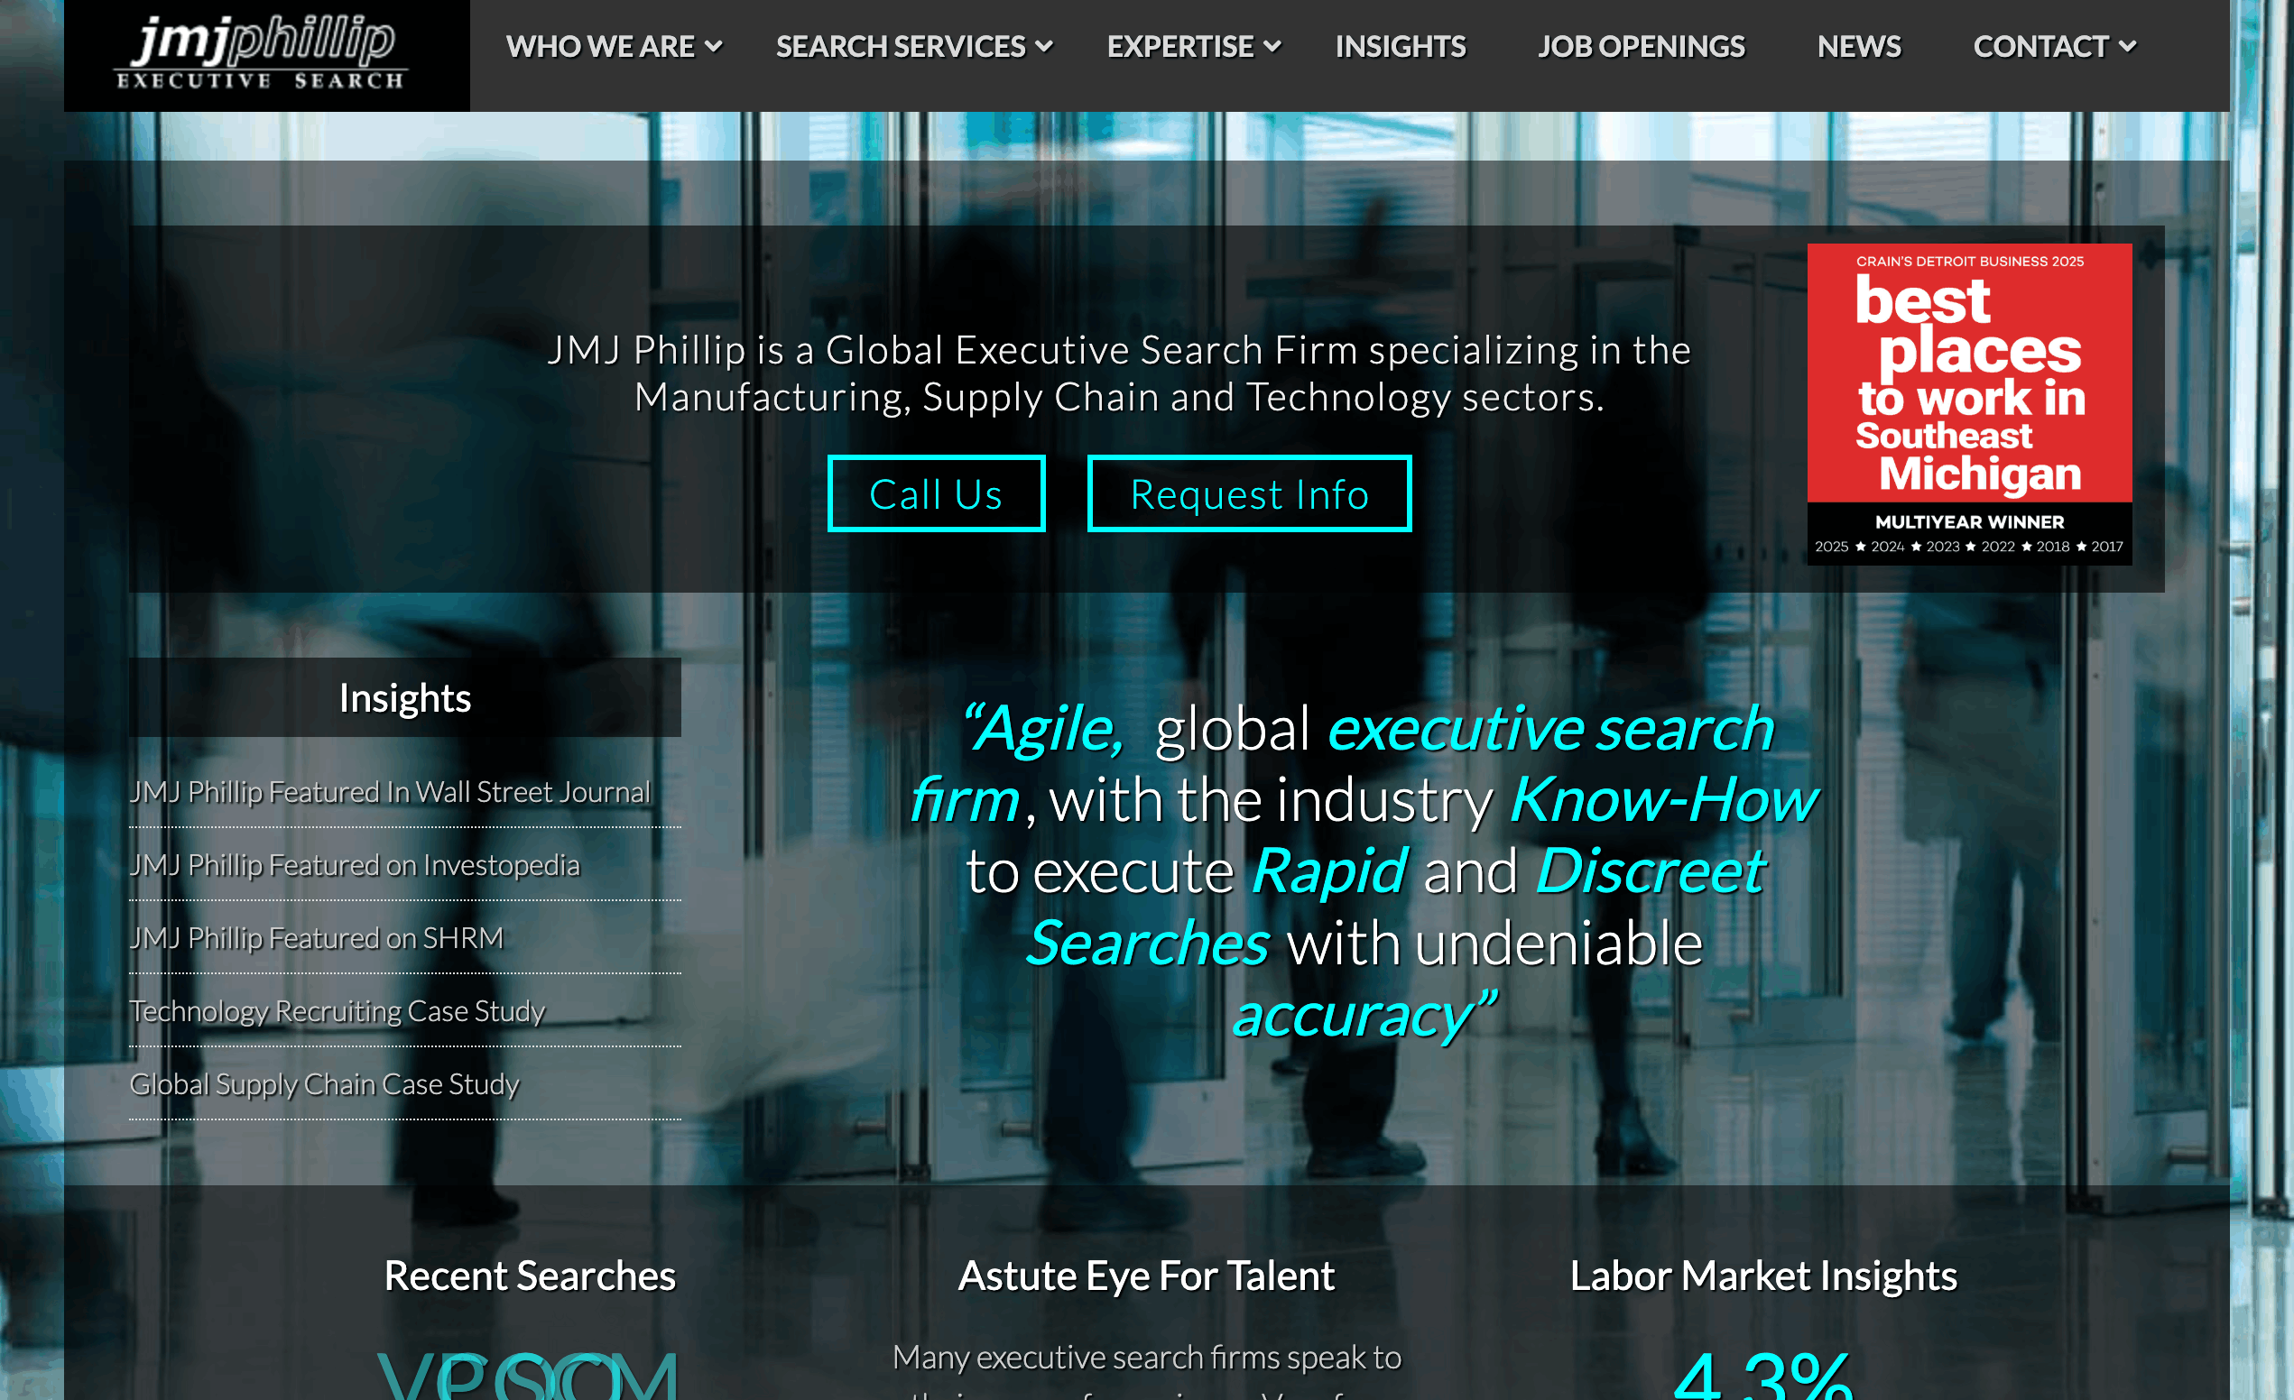This screenshot has height=1400, width=2294.
Task: Open JMJ Phillip Featured In Wall Street Journal
Action: pyautogui.click(x=389, y=791)
